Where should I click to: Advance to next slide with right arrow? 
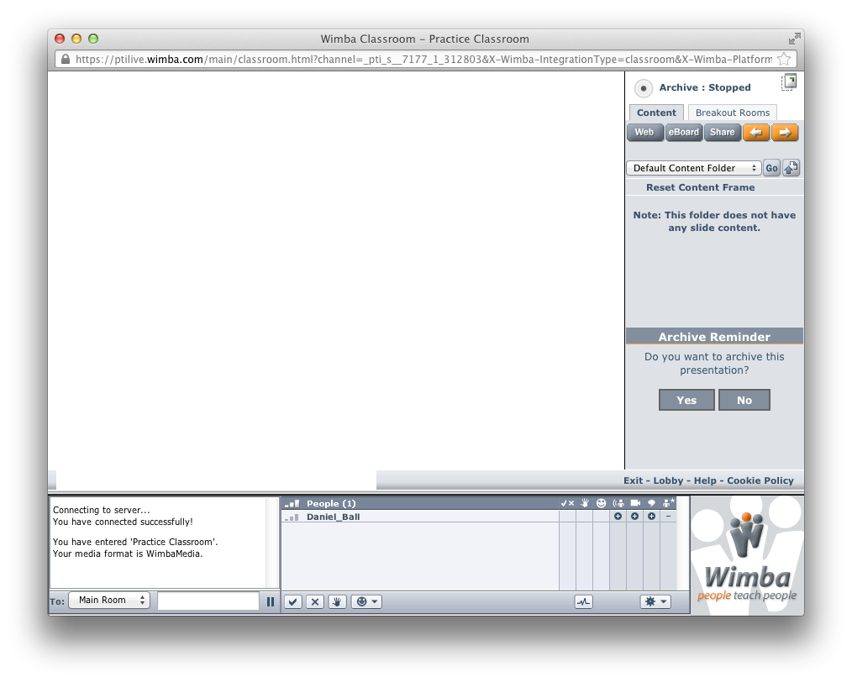point(785,133)
